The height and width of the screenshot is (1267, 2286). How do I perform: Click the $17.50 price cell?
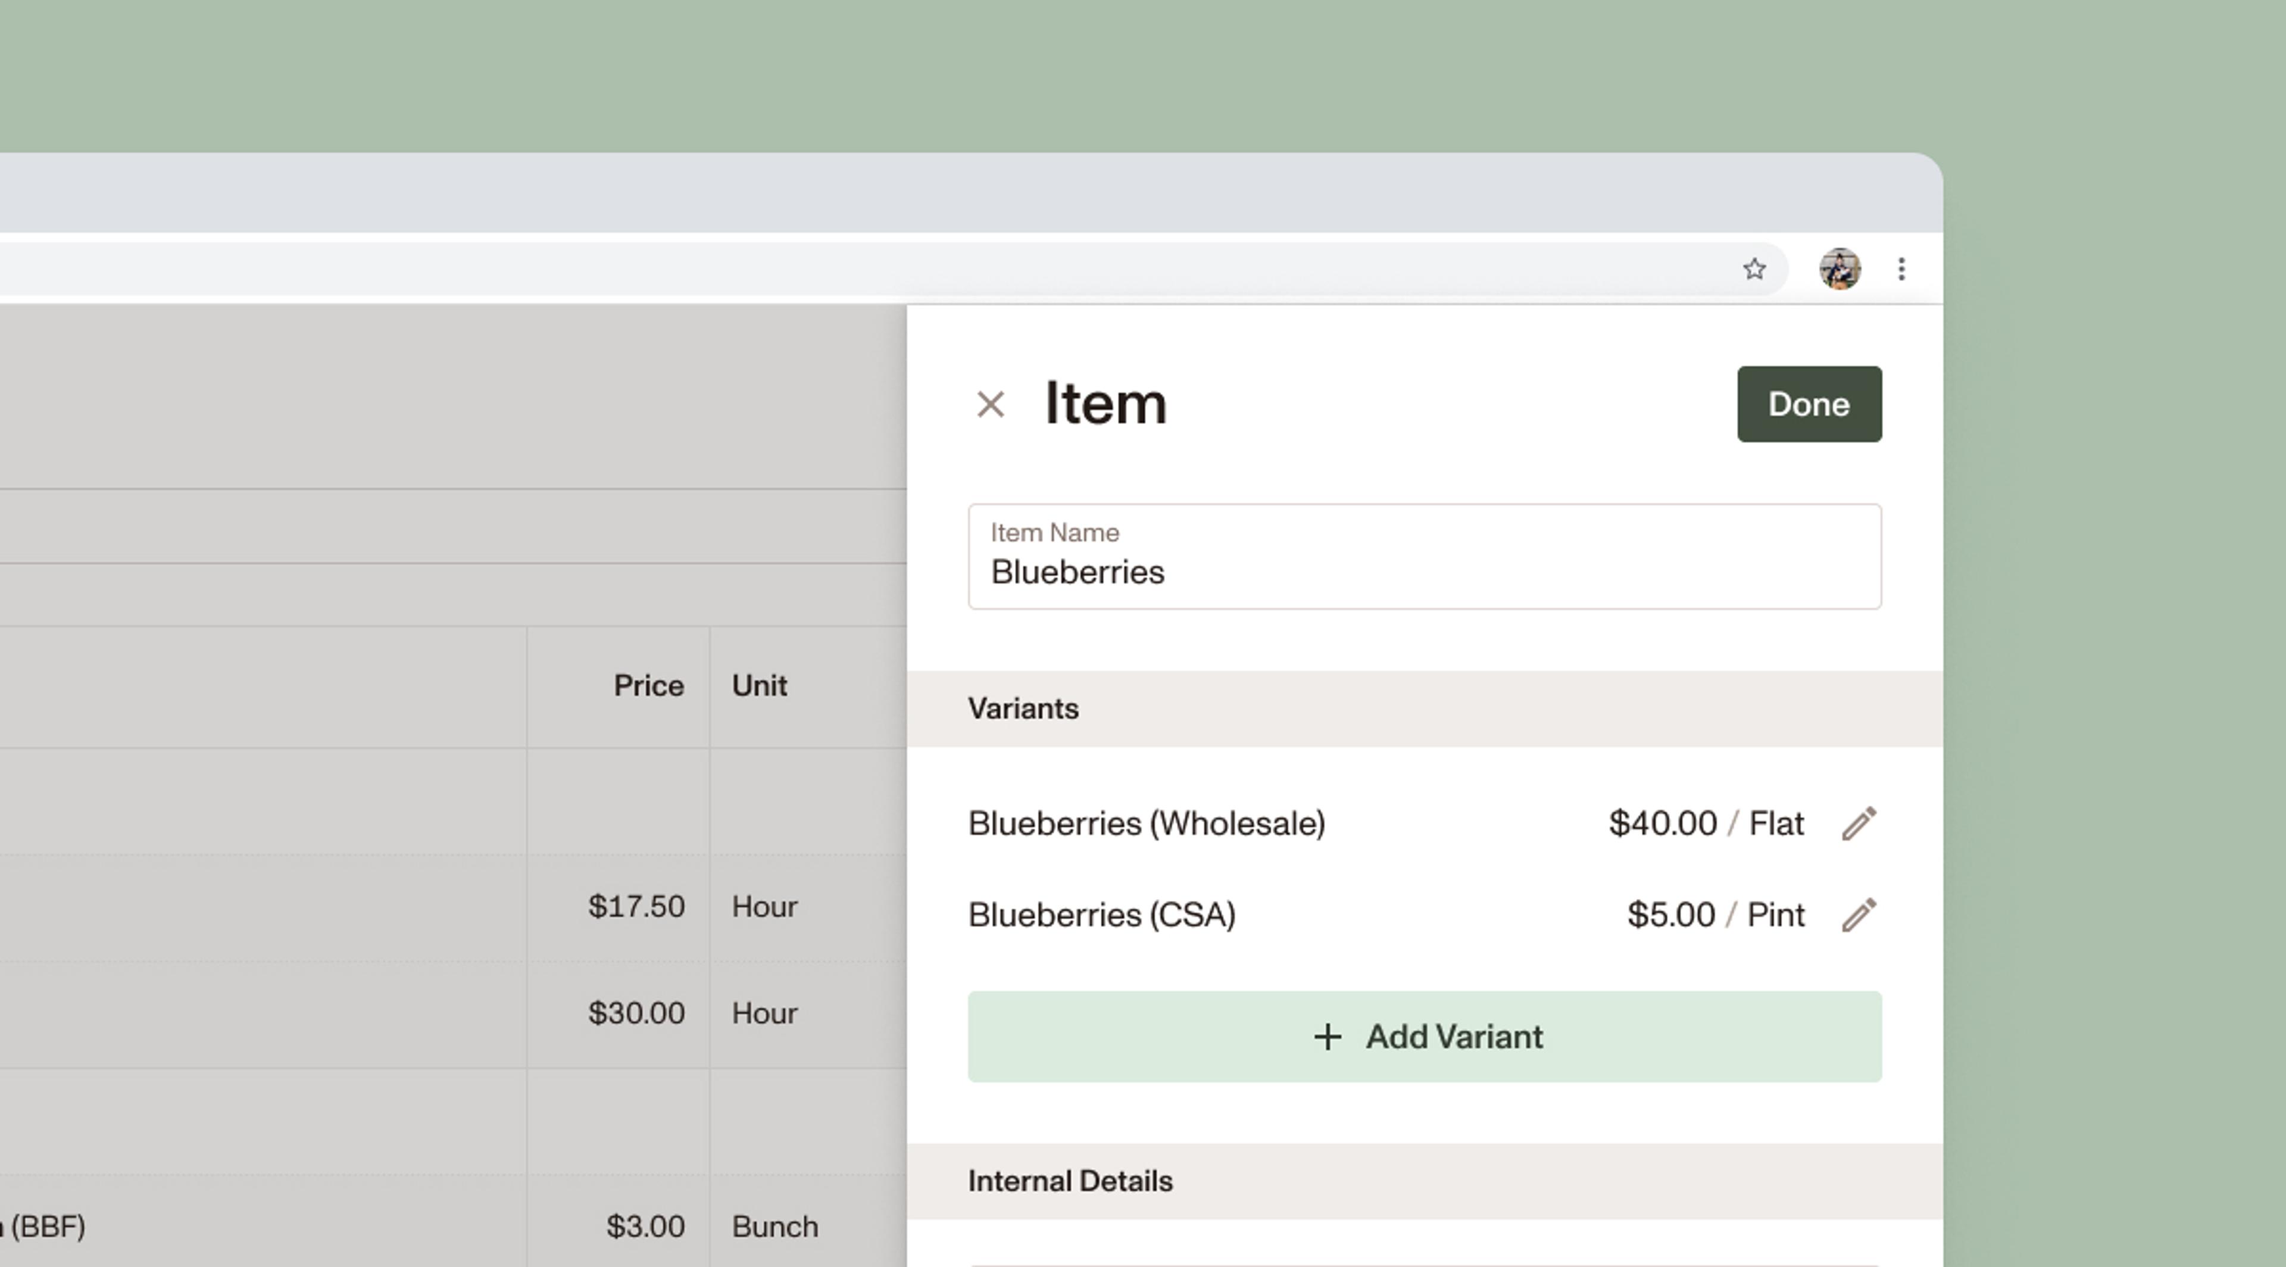(x=635, y=907)
